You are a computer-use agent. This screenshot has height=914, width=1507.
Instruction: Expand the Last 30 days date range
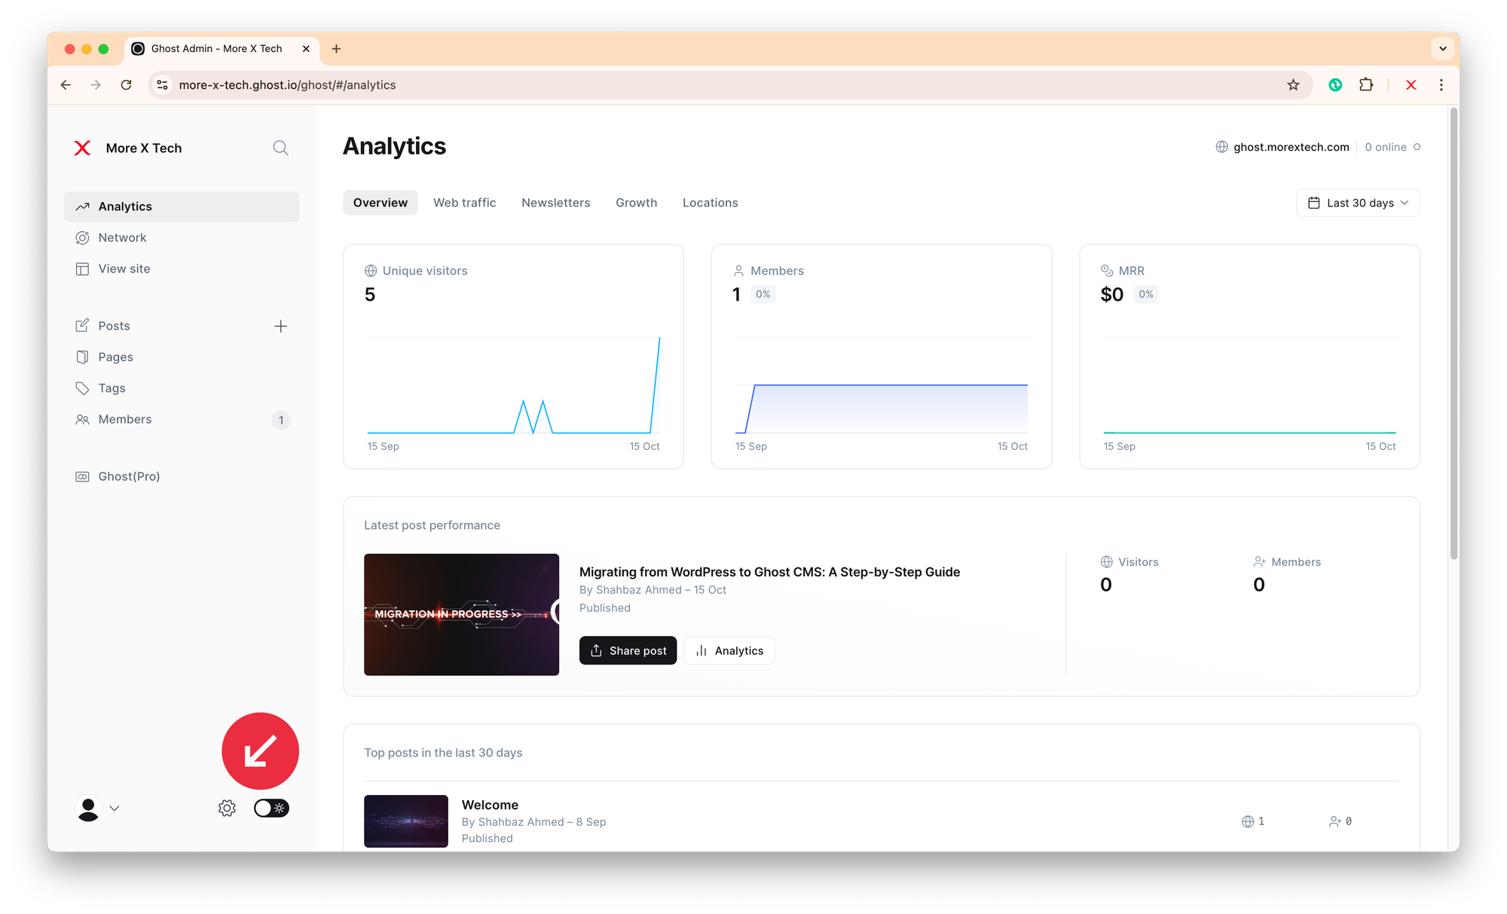[1358, 203]
